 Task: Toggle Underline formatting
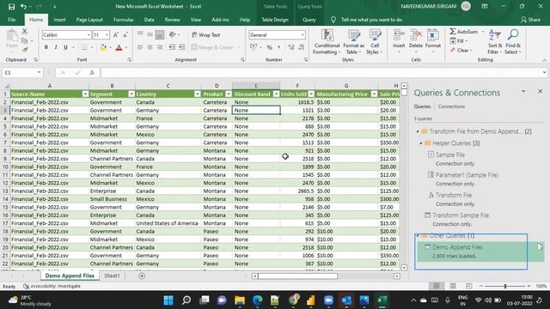click(x=65, y=47)
